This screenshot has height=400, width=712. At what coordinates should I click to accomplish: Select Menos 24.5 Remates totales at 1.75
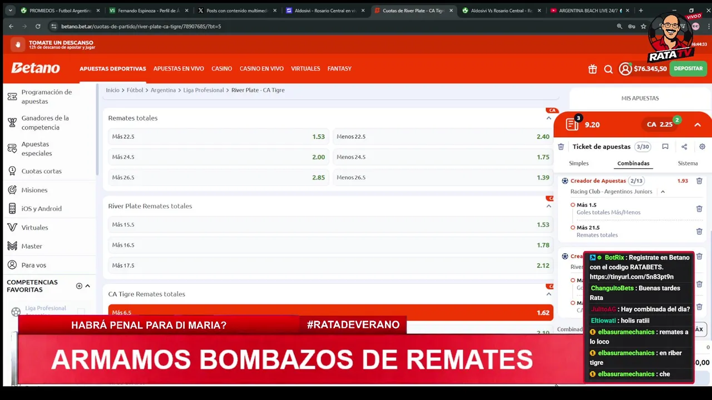pos(443,157)
